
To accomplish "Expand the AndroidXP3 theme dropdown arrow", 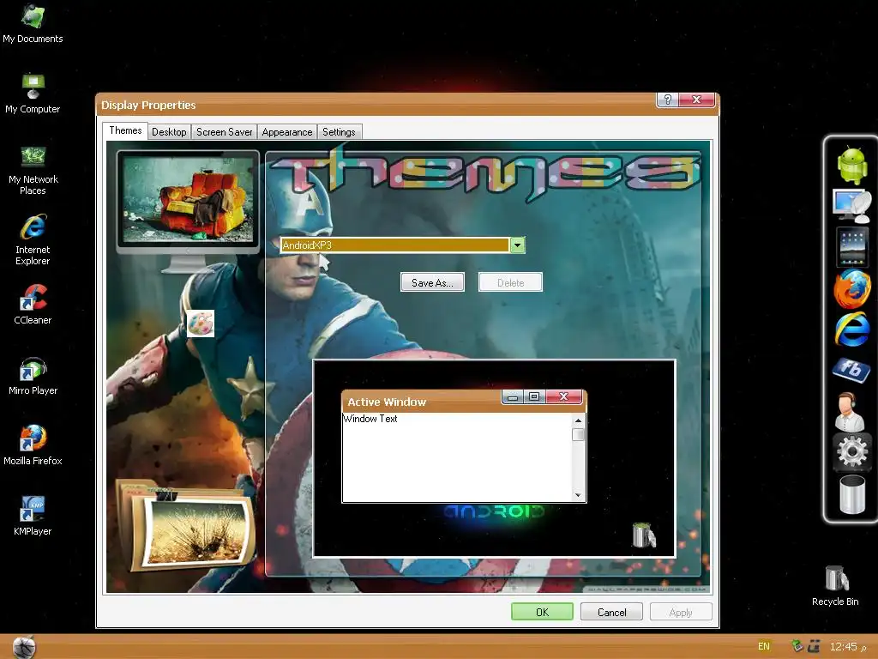I will click(x=517, y=245).
